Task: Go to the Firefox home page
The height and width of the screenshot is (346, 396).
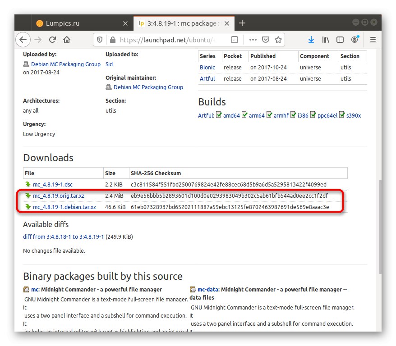Action: (x=67, y=40)
